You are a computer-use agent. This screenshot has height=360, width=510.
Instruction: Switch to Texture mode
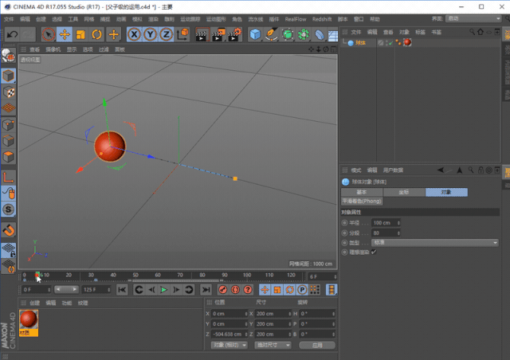(8, 92)
